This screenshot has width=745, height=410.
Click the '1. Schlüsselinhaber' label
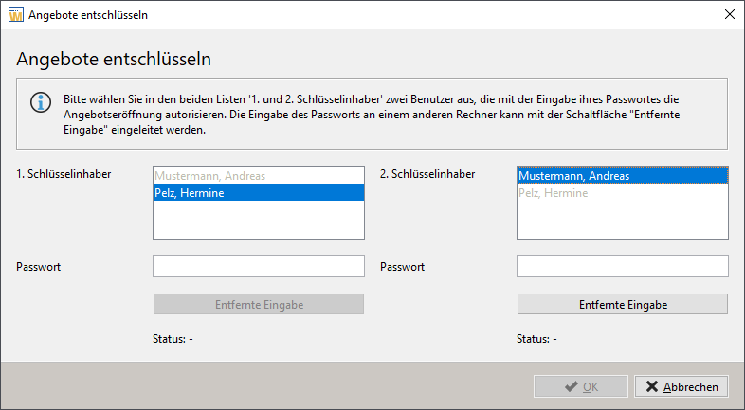[x=64, y=174]
